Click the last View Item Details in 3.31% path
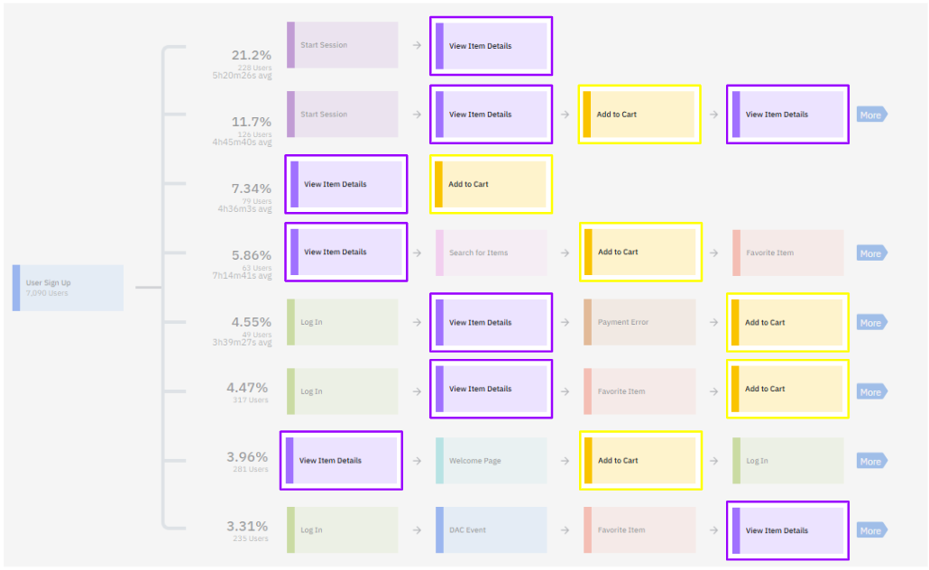Screen dimensions: 929x570 787,530
